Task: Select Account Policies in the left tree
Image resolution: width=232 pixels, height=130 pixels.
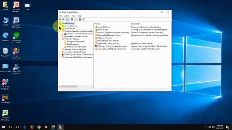Action: [71, 26]
